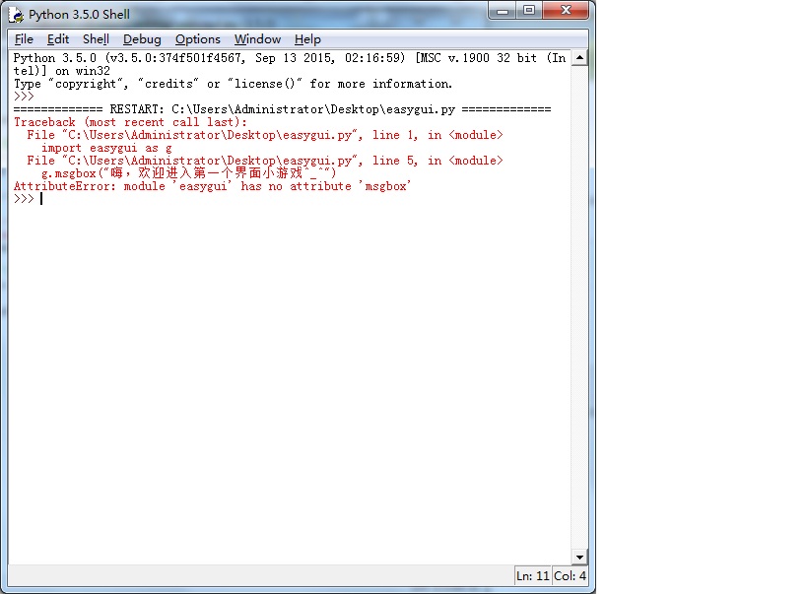Expand the Options menu
Screen dimensions: 807x594
point(197,39)
